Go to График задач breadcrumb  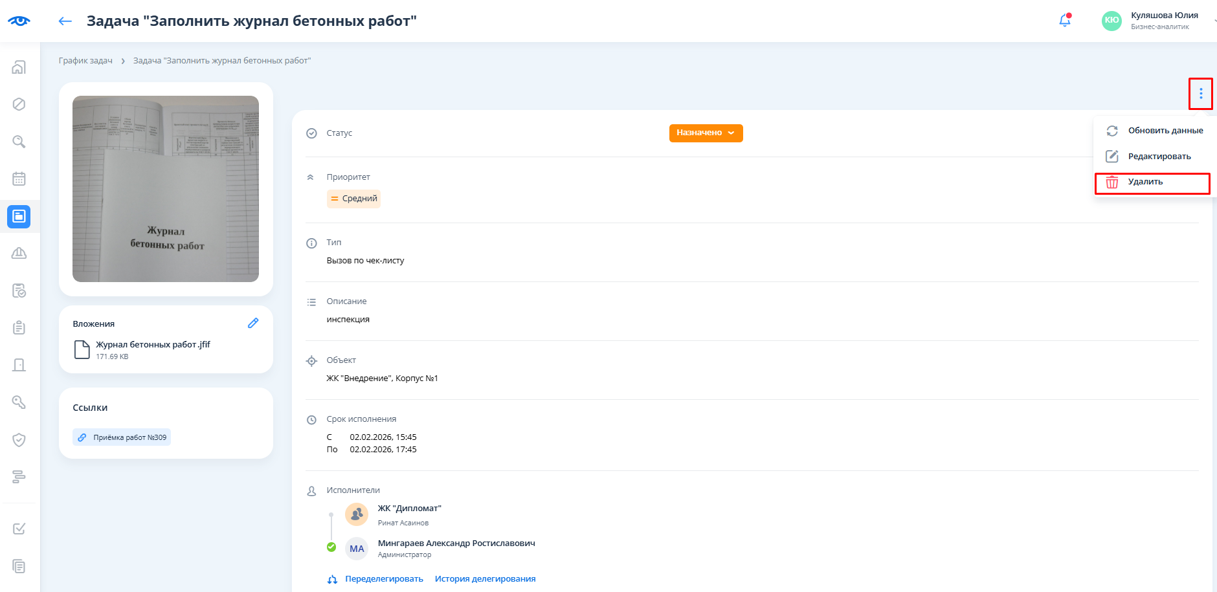tap(85, 61)
